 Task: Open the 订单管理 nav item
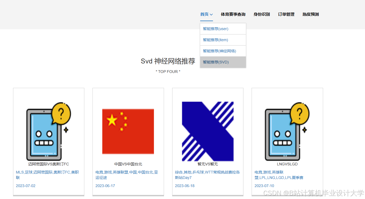pos(286,14)
